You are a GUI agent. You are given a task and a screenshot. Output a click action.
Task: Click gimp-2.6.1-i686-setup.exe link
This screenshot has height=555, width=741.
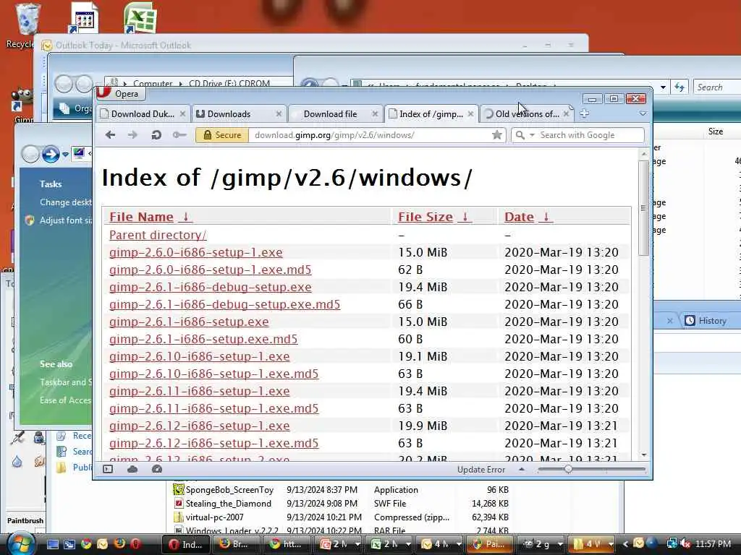pyautogui.click(x=189, y=322)
